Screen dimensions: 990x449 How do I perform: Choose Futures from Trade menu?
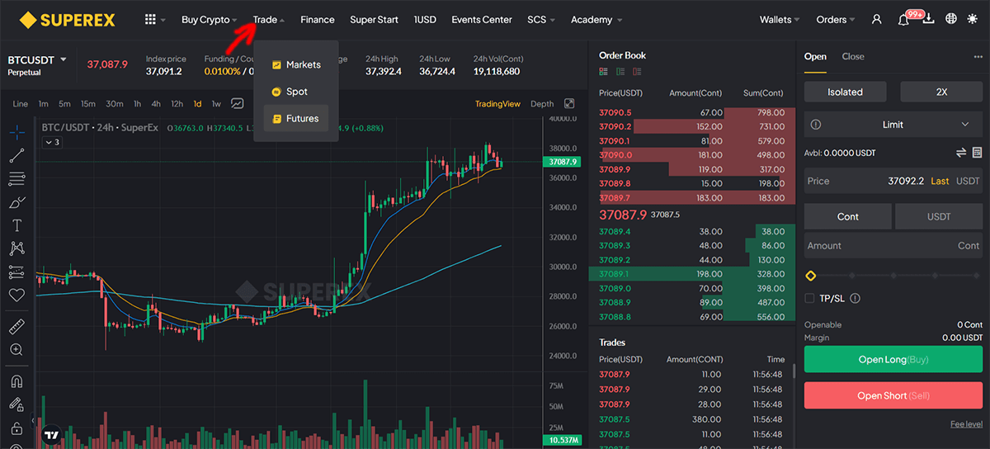296,119
